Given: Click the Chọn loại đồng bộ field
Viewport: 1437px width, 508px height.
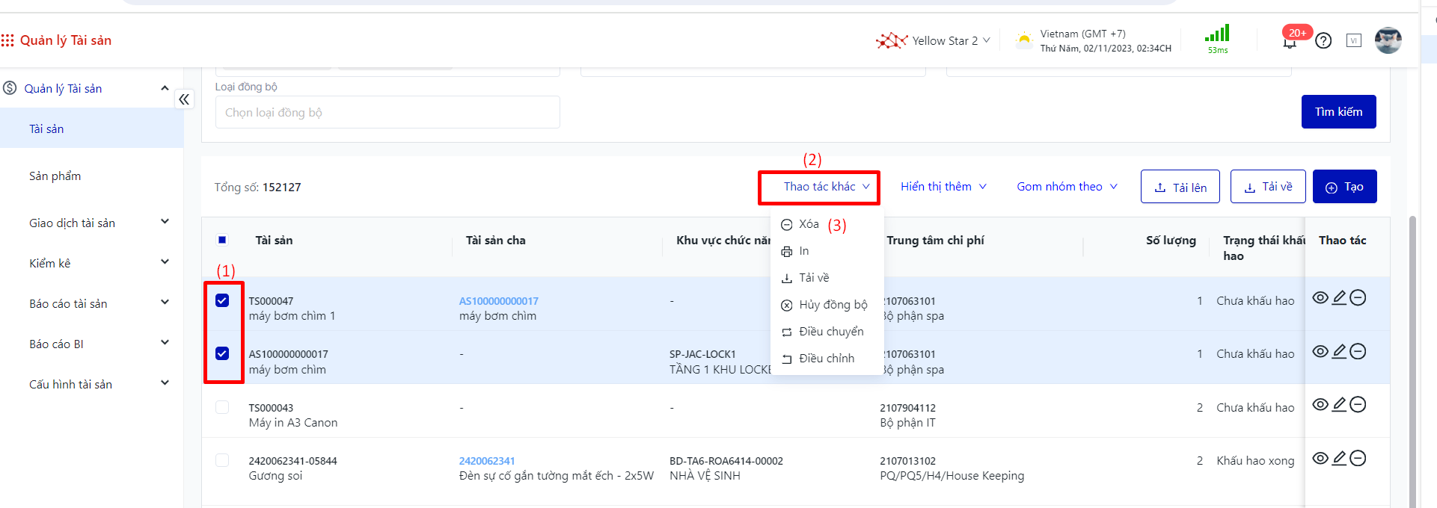Looking at the screenshot, I should coord(387,113).
